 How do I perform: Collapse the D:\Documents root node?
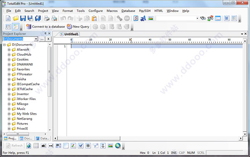5,45
